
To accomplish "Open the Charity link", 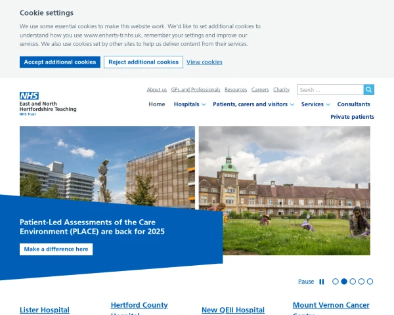I will (x=282, y=90).
